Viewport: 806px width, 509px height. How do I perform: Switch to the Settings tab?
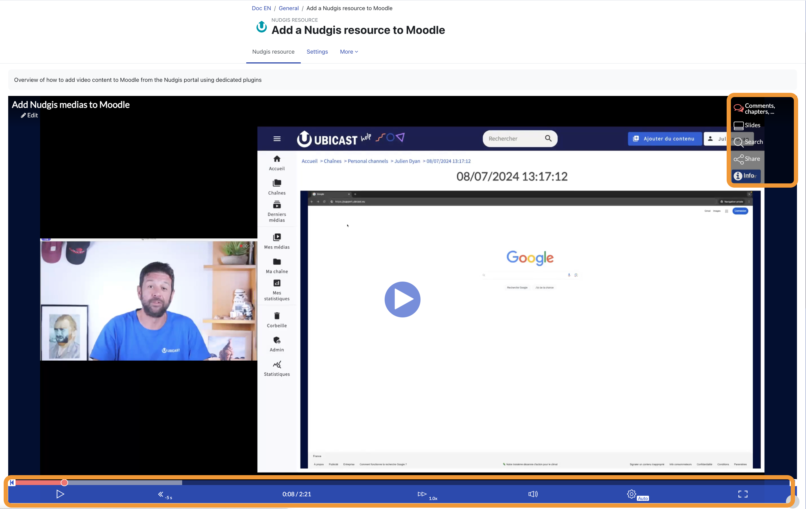click(x=317, y=52)
